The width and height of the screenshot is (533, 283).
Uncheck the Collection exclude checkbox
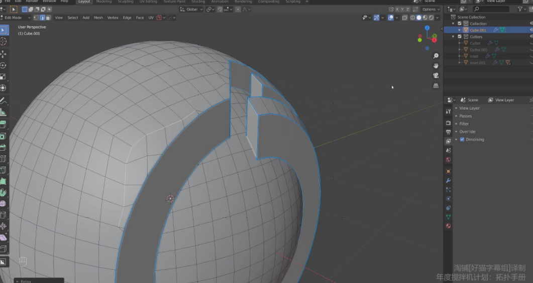tap(460, 24)
